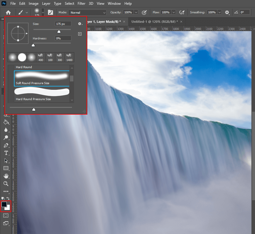
Task: Select the third recent soft brush thumbnail
Action: (31, 57)
